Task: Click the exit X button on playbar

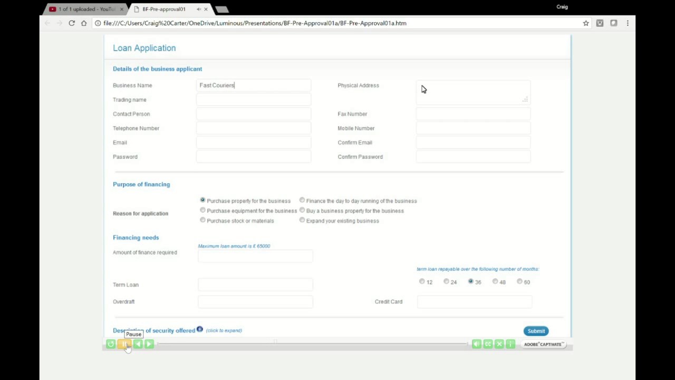Action: 499,344
